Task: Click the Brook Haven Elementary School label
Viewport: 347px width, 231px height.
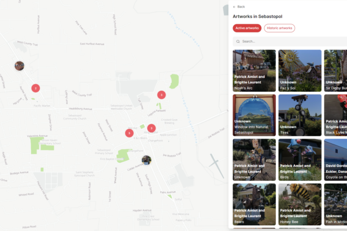Action: (50, 141)
